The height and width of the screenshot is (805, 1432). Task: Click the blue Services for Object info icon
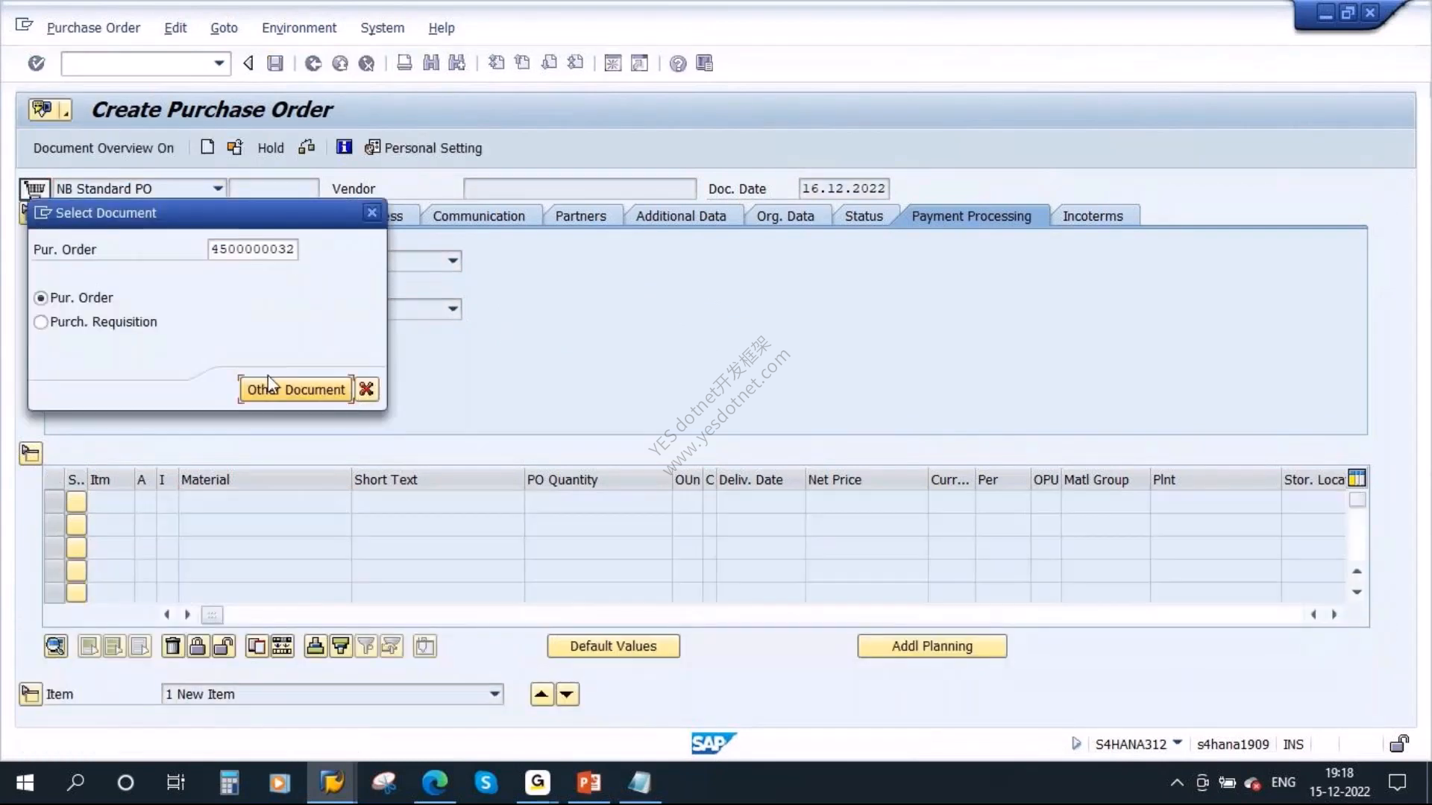tap(344, 148)
